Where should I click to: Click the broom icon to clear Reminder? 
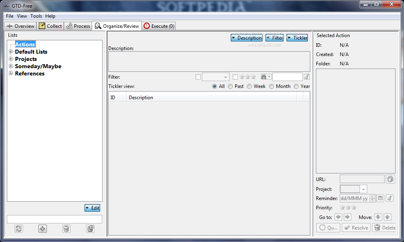(x=389, y=198)
